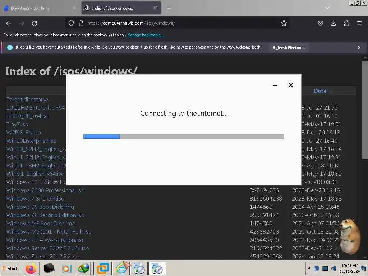The width and height of the screenshot is (368, 276).
Task: Click the notification info icon
Action: point(10,47)
